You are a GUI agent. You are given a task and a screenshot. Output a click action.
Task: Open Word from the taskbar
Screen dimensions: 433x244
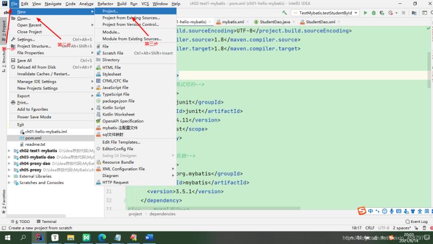[149, 238]
